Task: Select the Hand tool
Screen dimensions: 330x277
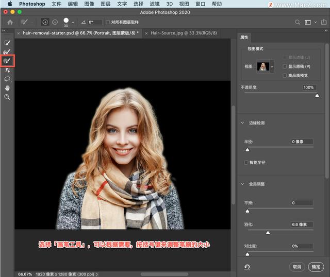Action: (x=7, y=88)
